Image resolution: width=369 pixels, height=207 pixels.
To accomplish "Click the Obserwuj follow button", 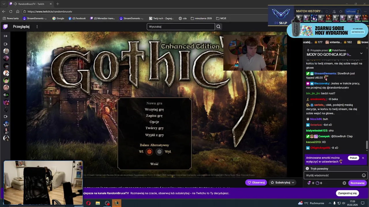I will 256,182.
